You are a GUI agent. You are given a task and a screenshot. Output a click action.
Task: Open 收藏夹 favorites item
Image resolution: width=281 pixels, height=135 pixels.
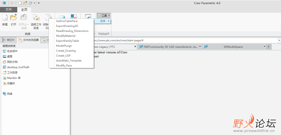point(9,83)
